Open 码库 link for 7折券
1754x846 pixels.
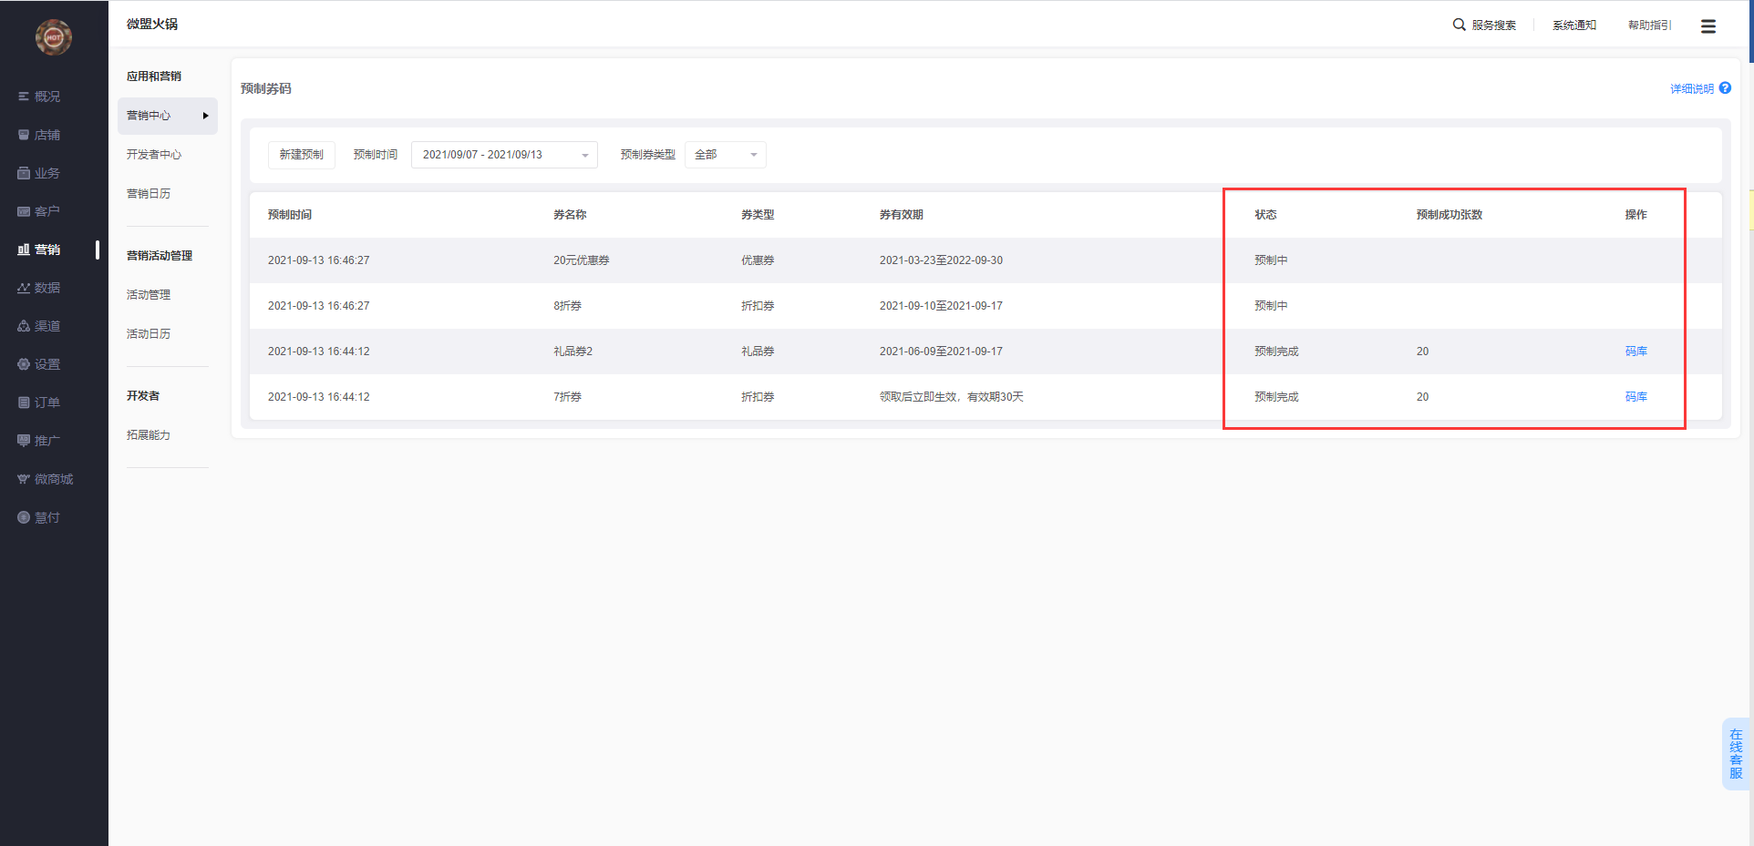tap(1635, 397)
